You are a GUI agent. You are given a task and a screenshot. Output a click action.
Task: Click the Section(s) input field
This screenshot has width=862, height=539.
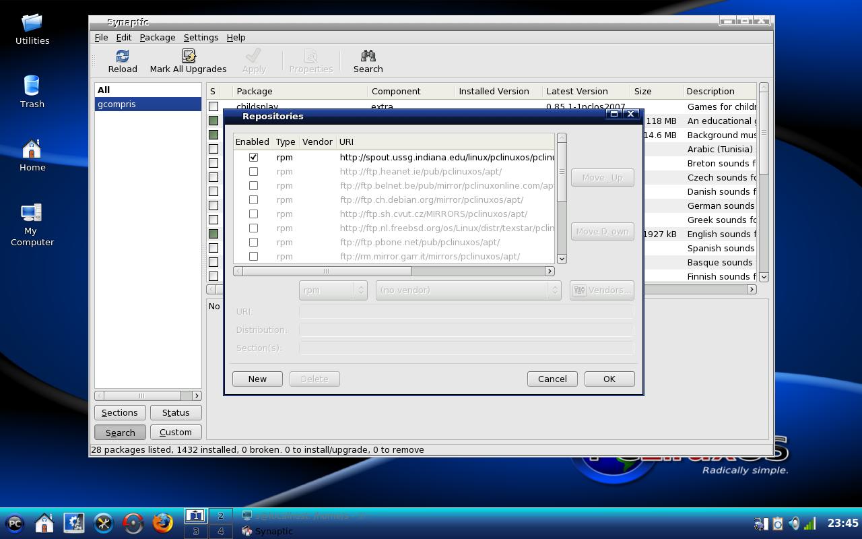coord(466,348)
